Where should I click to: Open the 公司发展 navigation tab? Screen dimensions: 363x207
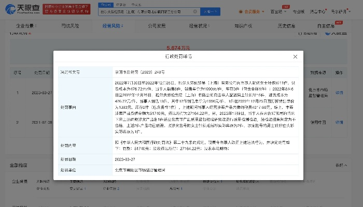pyautogui.click(x=157, y=26)
